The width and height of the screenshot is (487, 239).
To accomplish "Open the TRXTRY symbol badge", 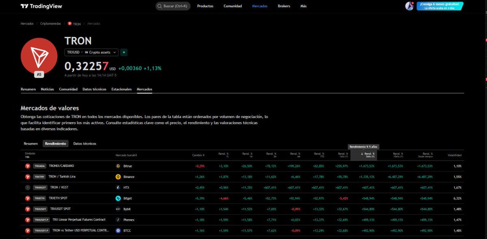I will click(x=39, y=177).
